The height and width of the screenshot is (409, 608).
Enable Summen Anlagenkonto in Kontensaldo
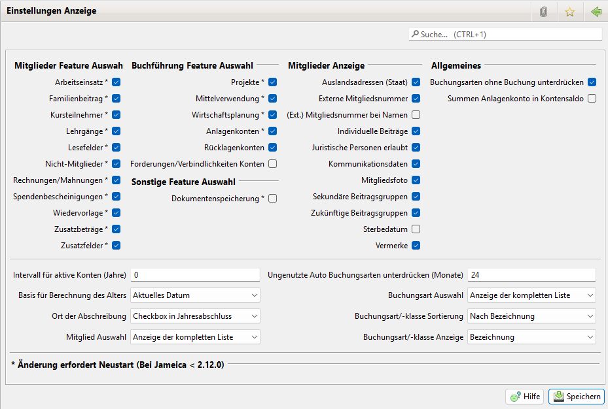(592, 99)
